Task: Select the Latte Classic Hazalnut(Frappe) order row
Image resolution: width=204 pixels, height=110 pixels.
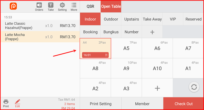Action: coord(40,26)
